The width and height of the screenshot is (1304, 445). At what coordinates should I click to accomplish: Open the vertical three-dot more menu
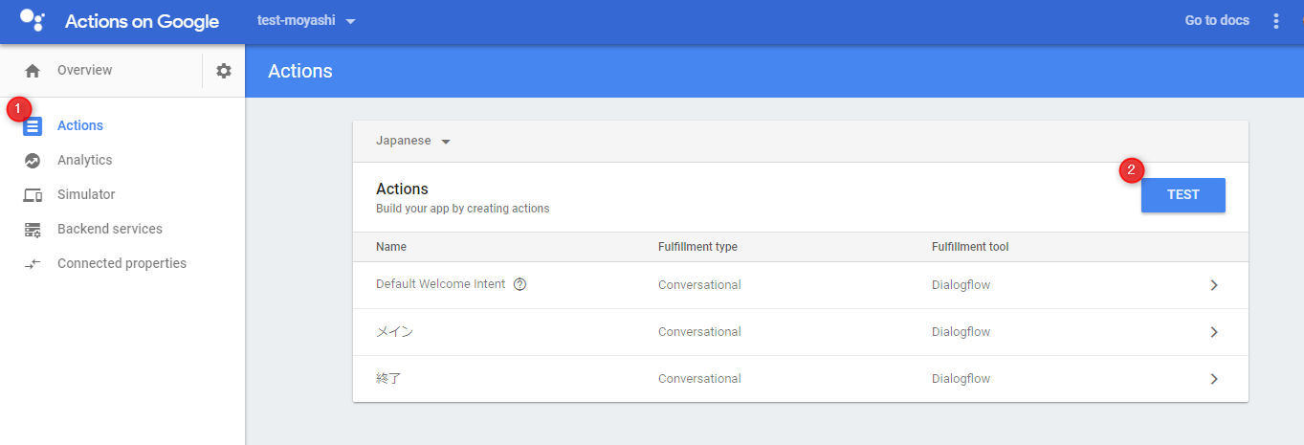pyautogui.click(x=1276, y=21)
